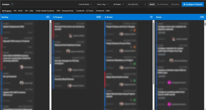The image size is (206, 110).
Task: Click the In Review scrollbar down arrow
Action: pyautogui.click(x=153, y=109)
